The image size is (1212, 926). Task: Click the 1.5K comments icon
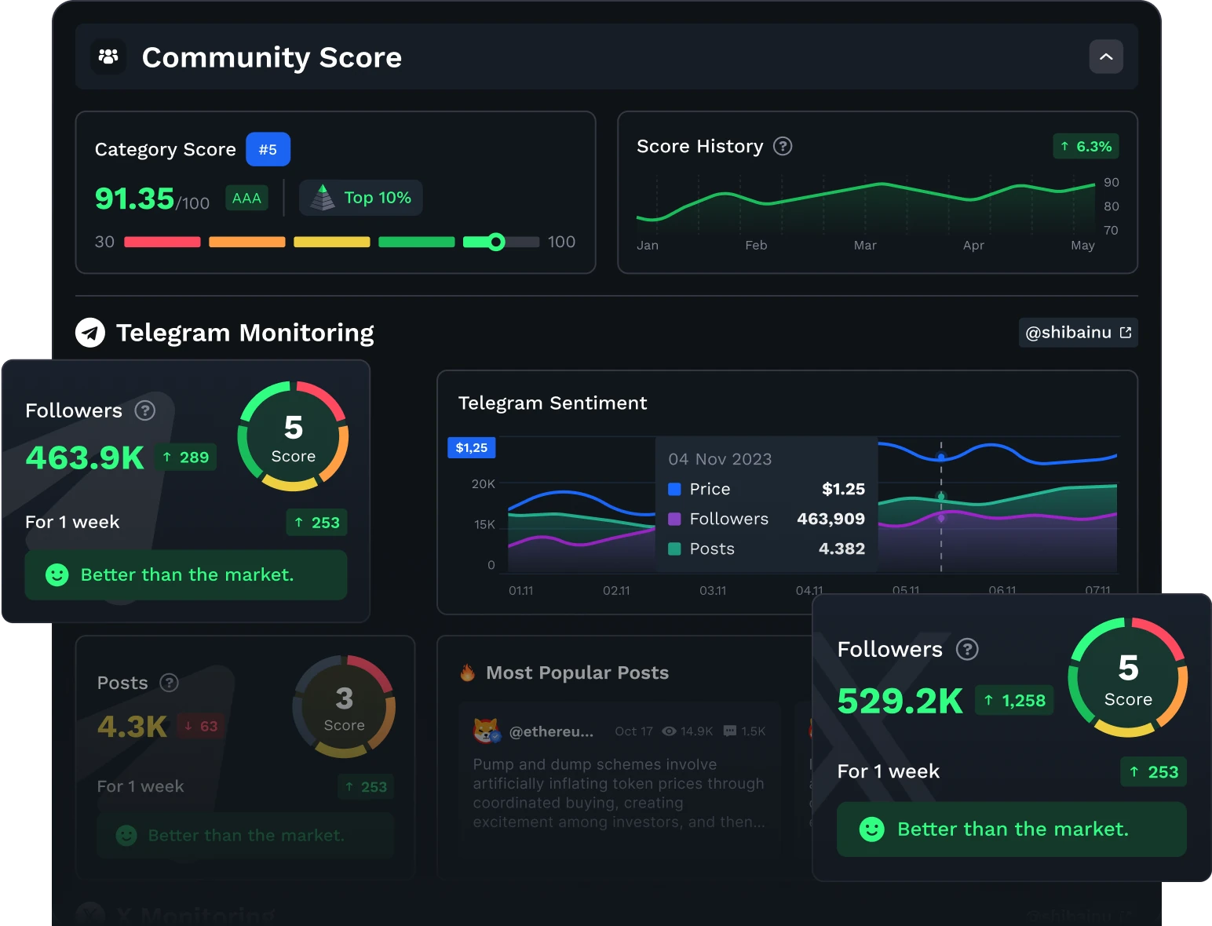pos(730,731)
